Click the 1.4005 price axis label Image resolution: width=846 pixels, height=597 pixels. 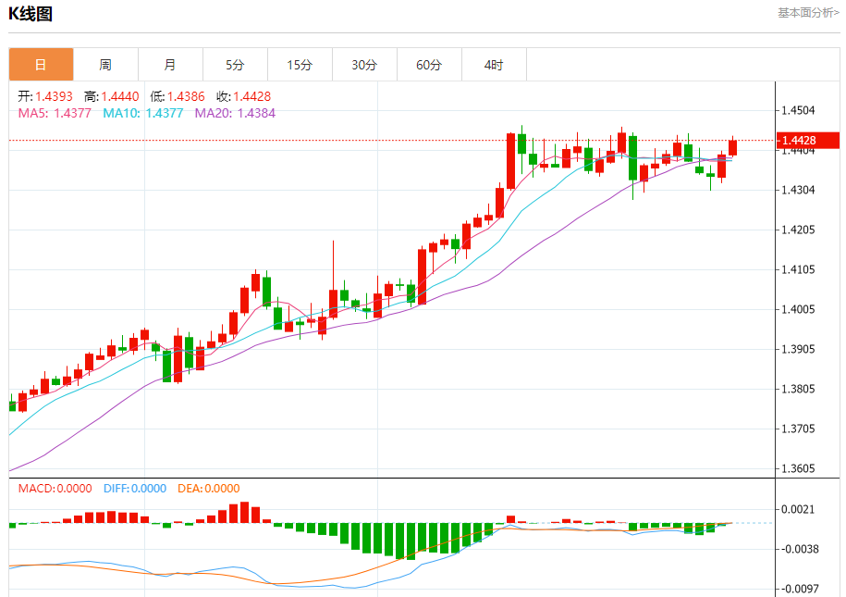click(798, 309)
